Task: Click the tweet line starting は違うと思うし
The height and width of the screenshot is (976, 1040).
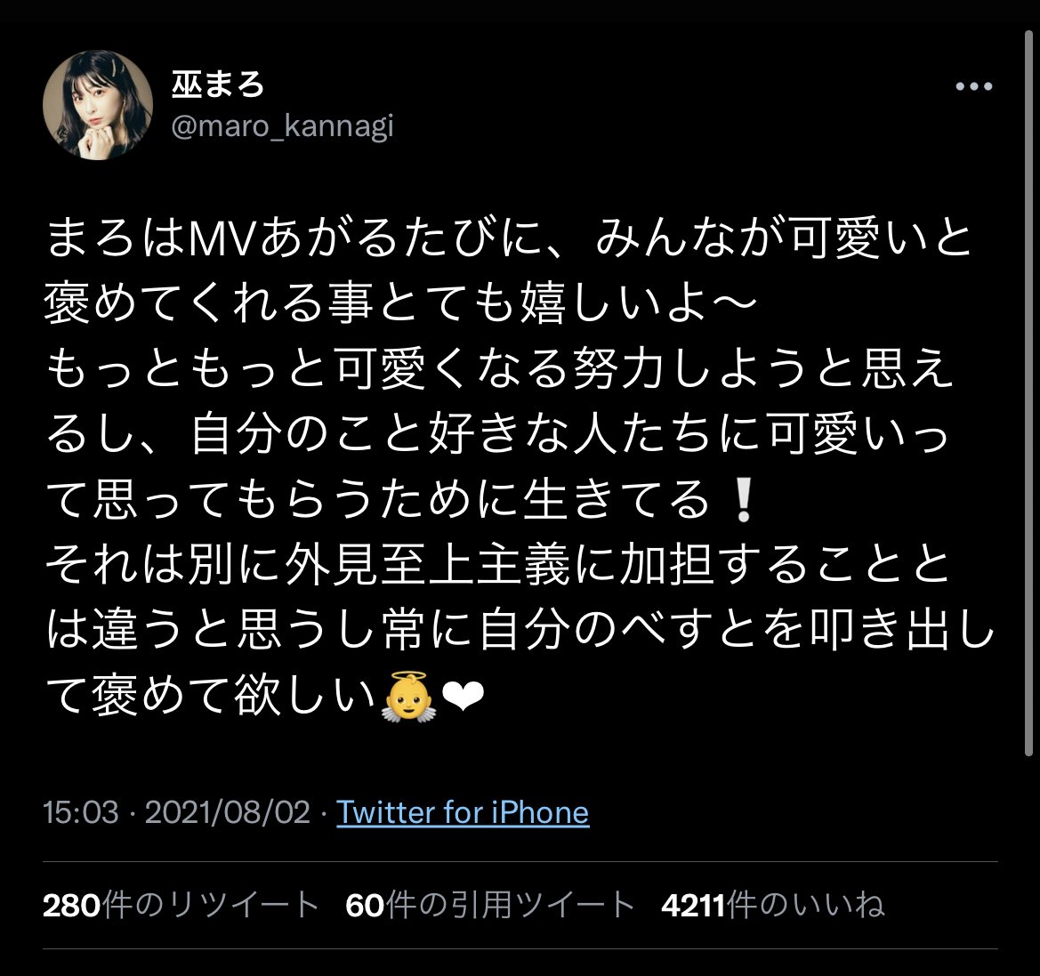Action: 520,630
